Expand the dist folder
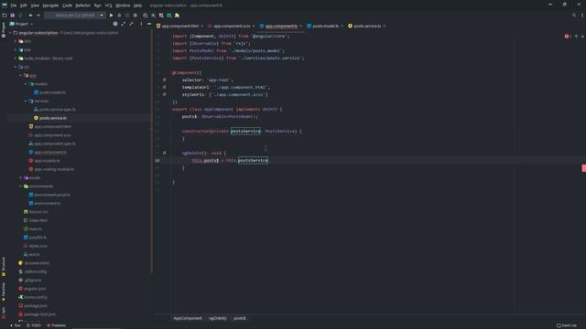 [x=16, y=41]
